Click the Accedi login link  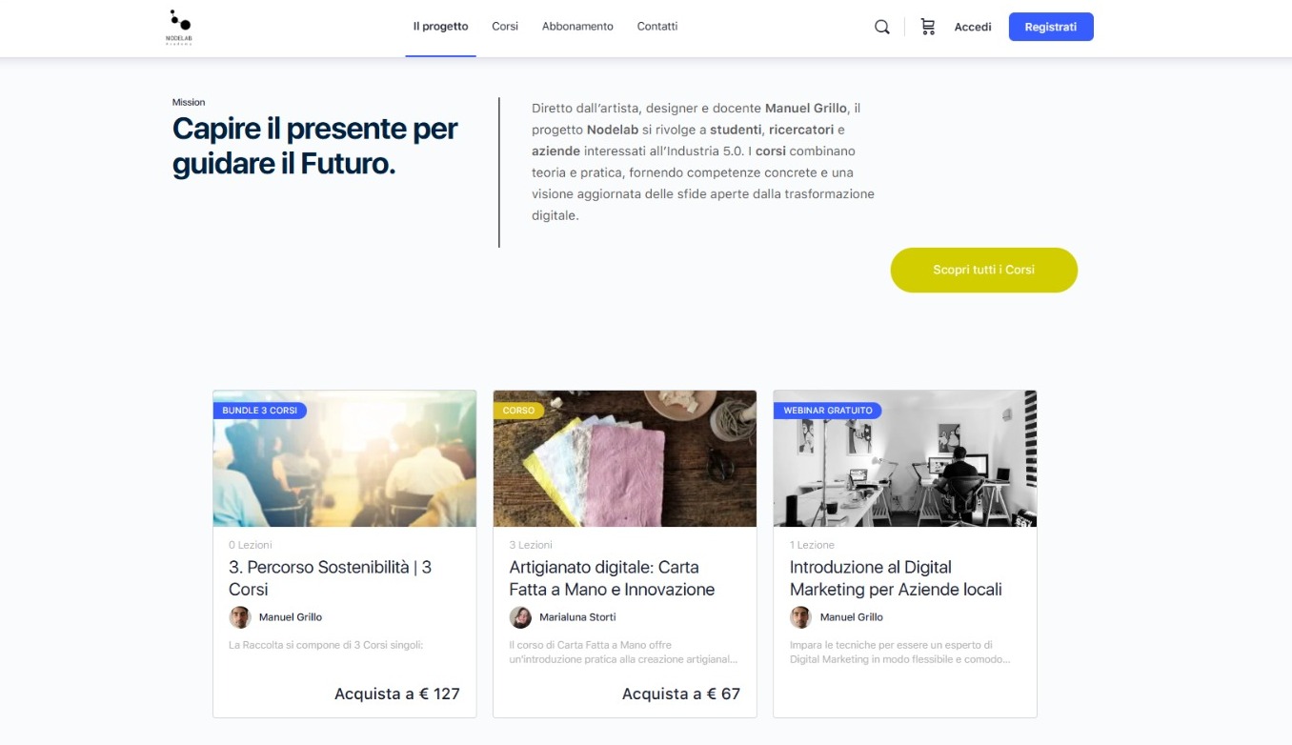(x=973, y=27)
